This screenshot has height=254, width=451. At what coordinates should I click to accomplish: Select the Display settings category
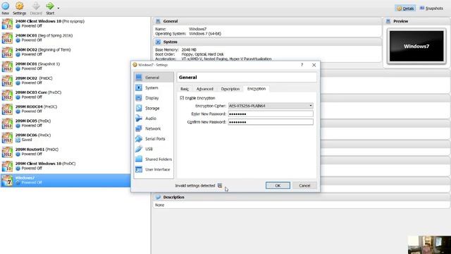coord(154,98)
